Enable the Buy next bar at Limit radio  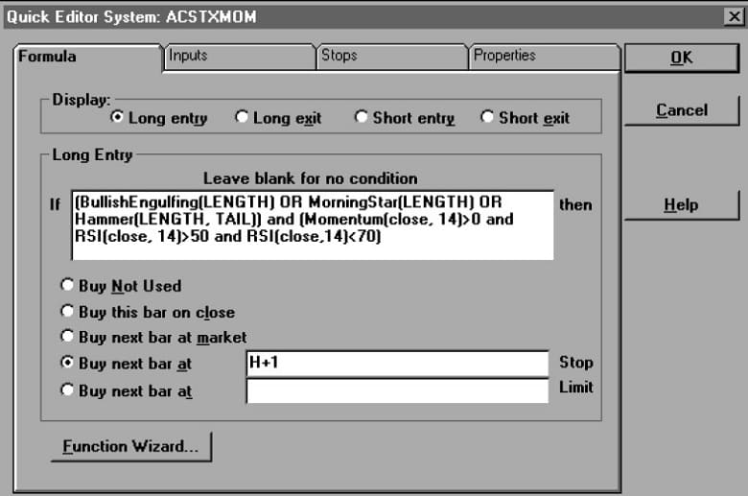(67, 390)
